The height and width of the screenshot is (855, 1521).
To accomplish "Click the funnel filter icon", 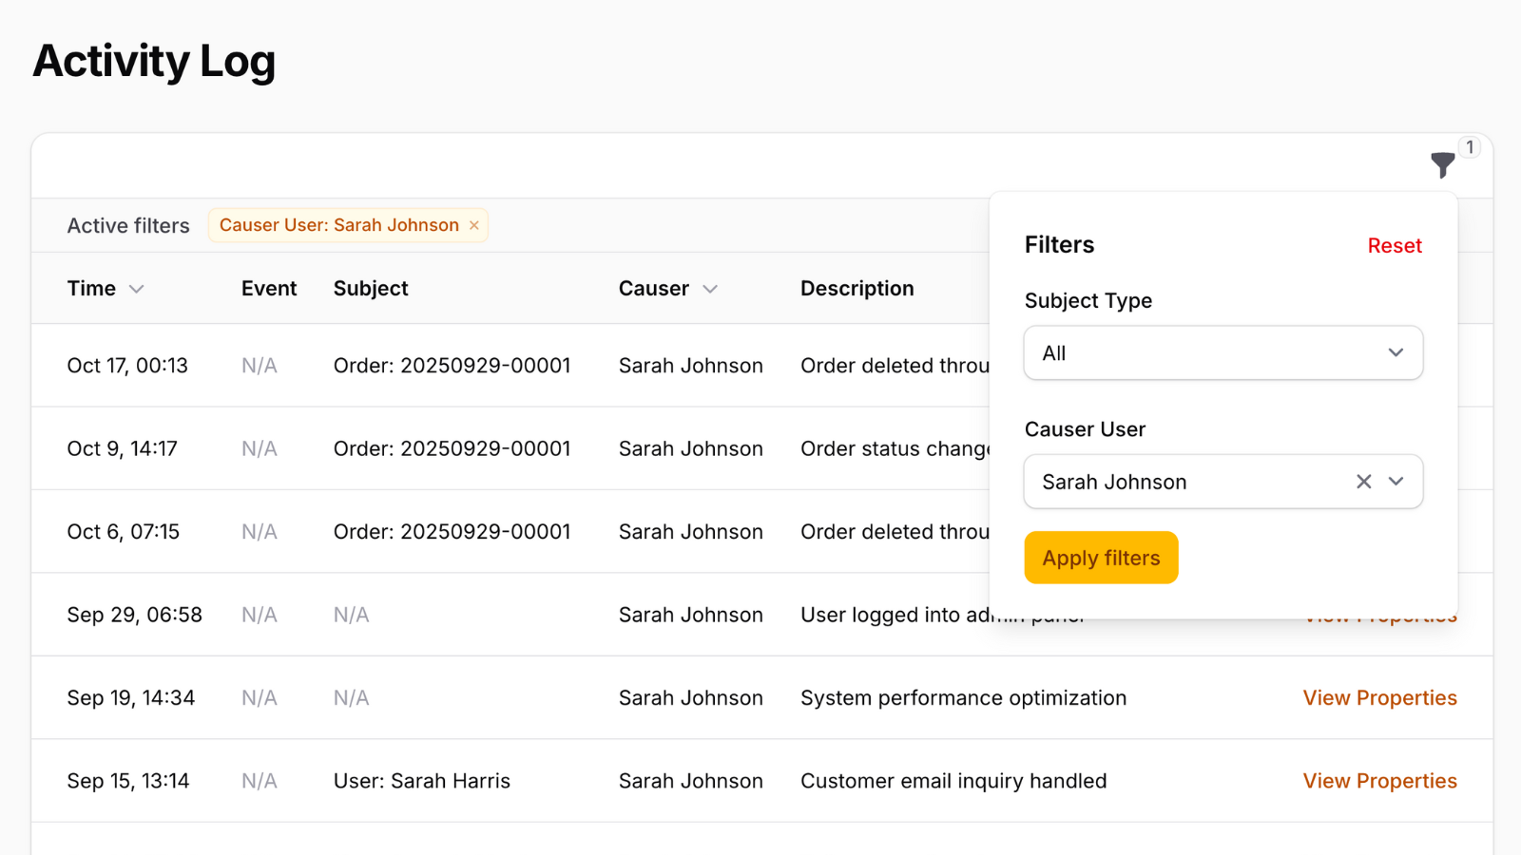I will [1442, 165].
